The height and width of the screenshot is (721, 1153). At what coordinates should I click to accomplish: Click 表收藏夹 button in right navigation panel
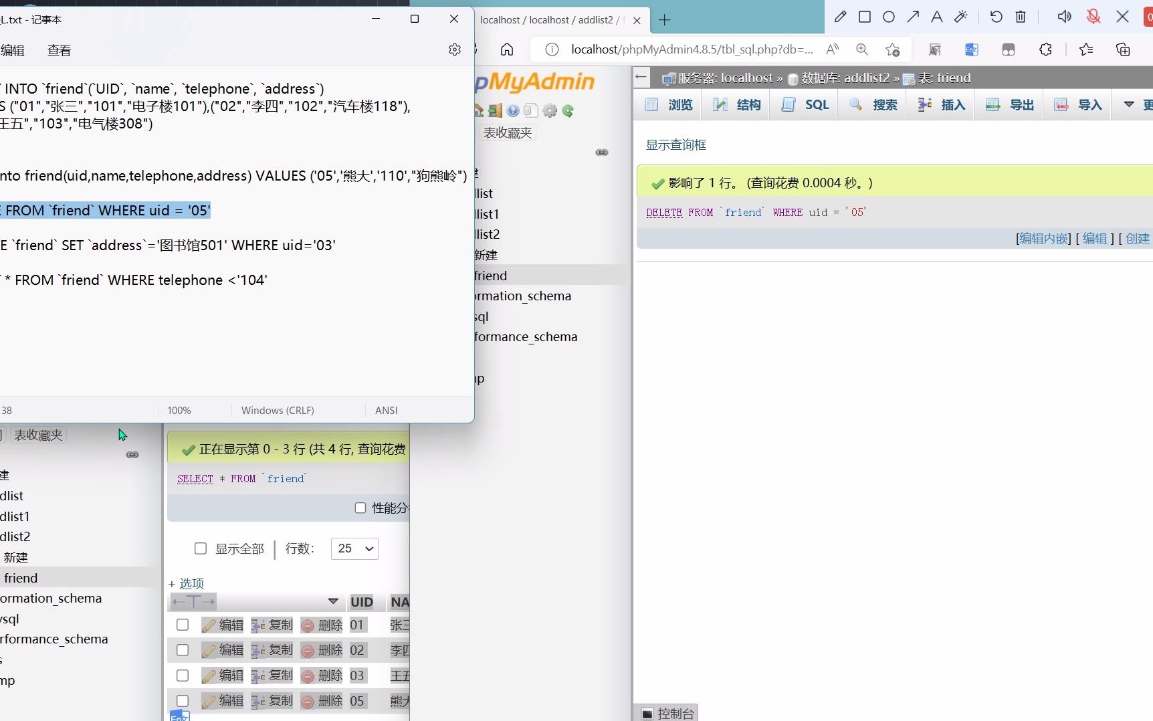click(508, 132)
